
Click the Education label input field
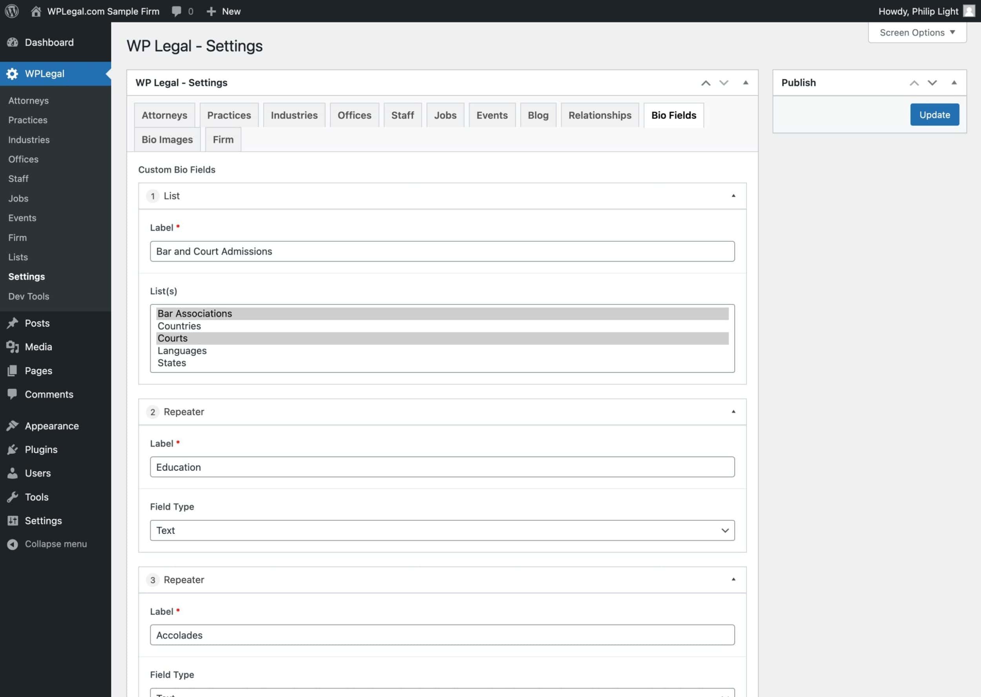click(x=442, y=467)
